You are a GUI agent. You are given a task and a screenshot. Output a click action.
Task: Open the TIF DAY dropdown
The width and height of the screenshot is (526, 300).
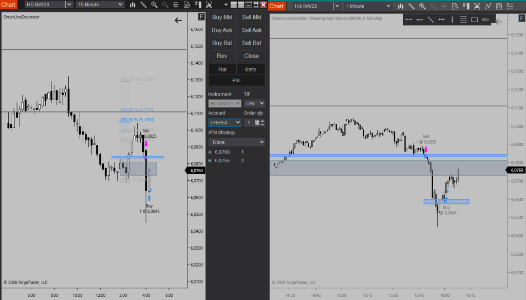(254, 103)
